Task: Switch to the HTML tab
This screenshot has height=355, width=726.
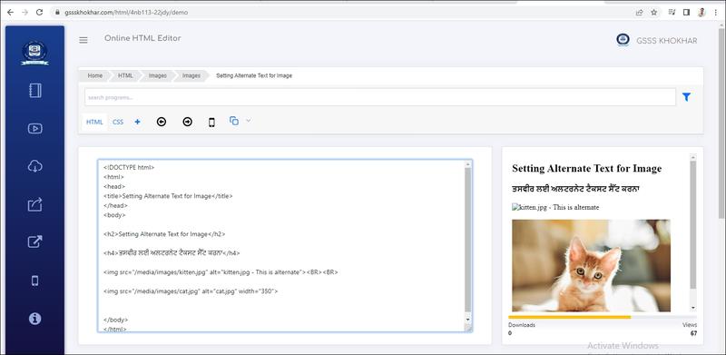Action: (94, 122)
